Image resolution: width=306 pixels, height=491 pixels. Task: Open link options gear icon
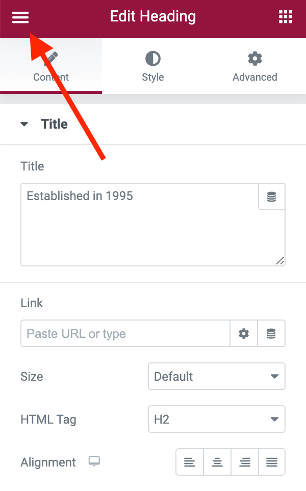244,333
